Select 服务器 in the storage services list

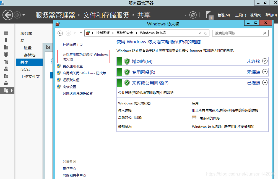click(26, 33)
